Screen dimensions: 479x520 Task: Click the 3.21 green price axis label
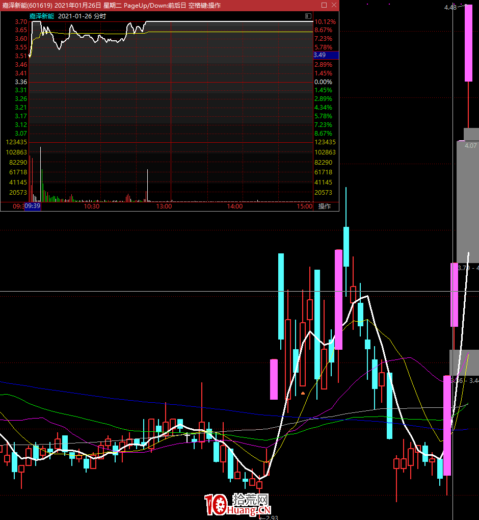click(x=21, y=108)
